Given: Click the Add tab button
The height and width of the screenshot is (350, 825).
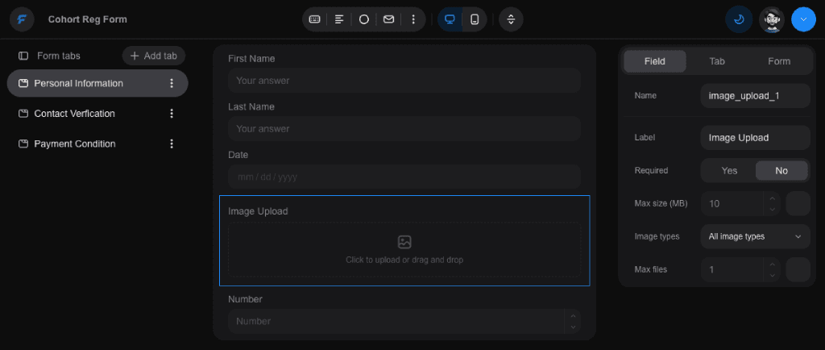Looking at the screenshot, I should (x=154, y=56).
